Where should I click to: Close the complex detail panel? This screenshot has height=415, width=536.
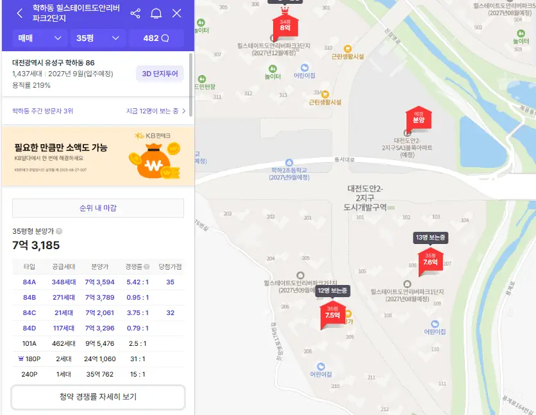point(177,13)
